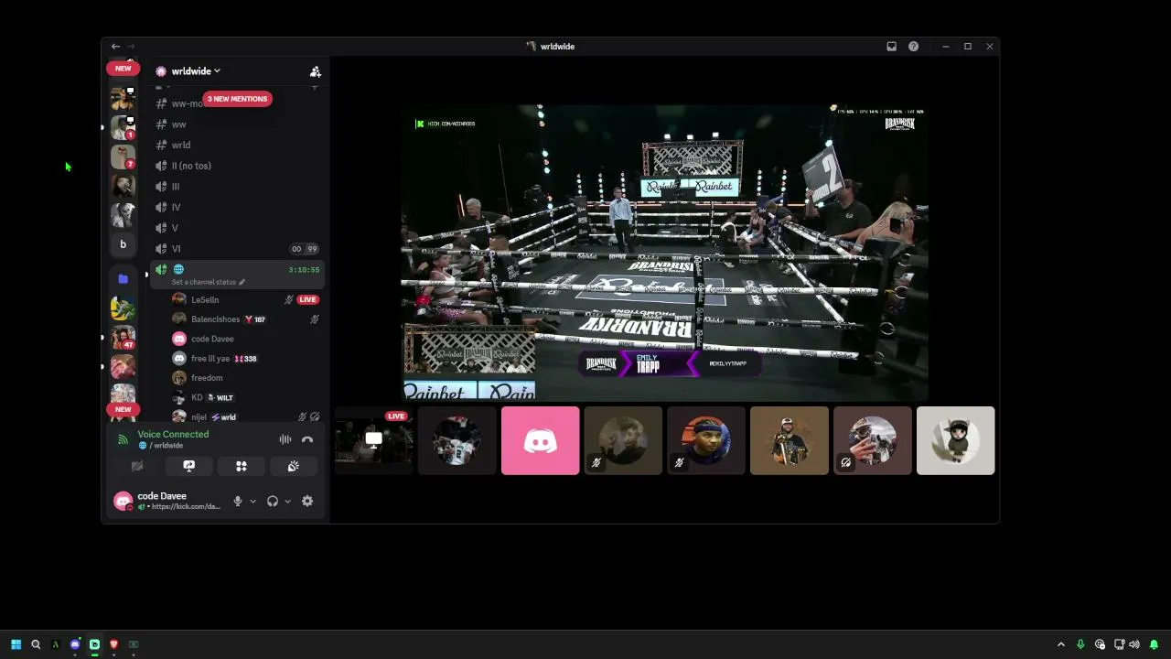
Task: Disconnect from voice with hang-up icon
Action: coord(307,440)
